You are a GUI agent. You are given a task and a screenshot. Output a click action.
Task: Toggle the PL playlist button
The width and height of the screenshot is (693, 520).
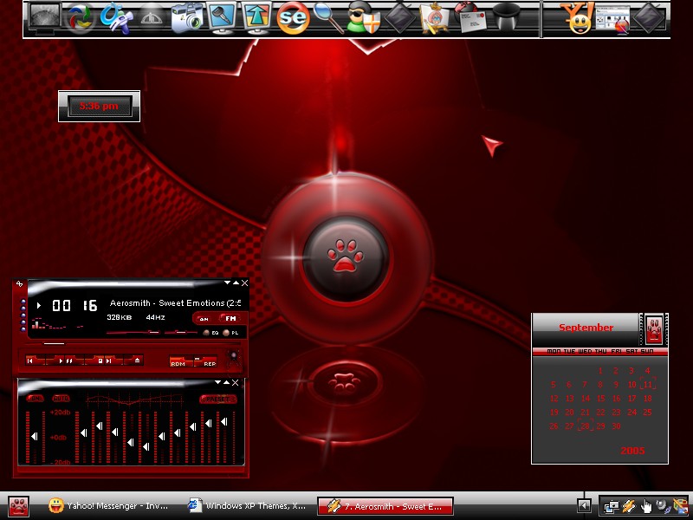230,333
